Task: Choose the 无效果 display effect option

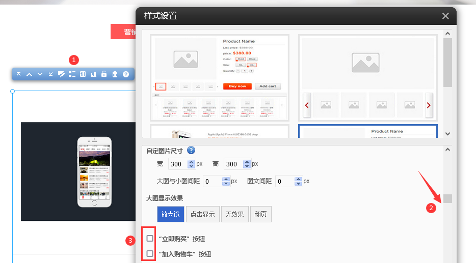Action: [234, 214]
